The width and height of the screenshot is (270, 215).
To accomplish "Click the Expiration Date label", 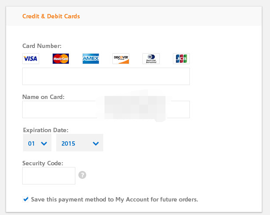I will (x=46, y=130).
